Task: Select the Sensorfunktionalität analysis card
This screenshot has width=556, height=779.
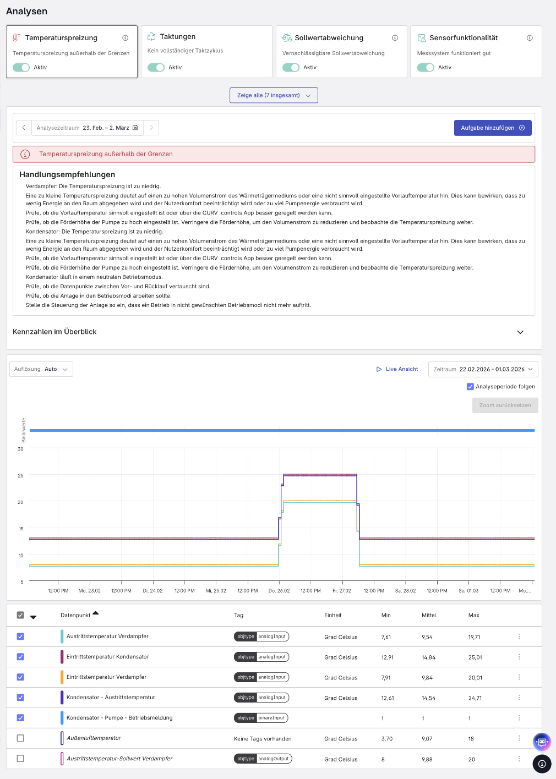Action: tap(476, 52)
